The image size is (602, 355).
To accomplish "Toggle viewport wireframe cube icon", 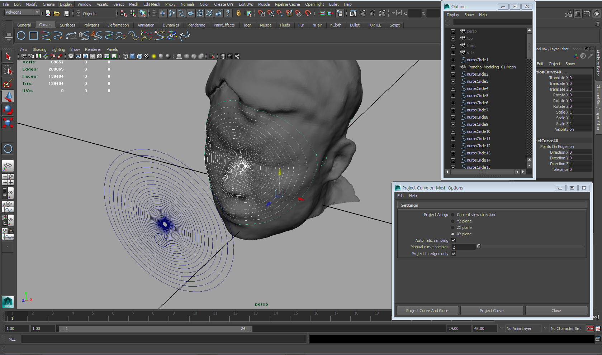I will click(125, 56).
